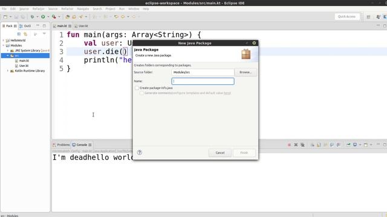This screenshot has height=217, width=387.
Task: Click Remove Launch icon in Console
Action: click(296, 145)
